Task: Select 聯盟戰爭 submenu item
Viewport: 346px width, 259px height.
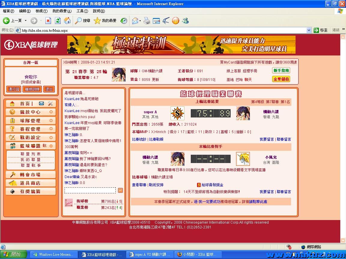Action: pos(31,165)
